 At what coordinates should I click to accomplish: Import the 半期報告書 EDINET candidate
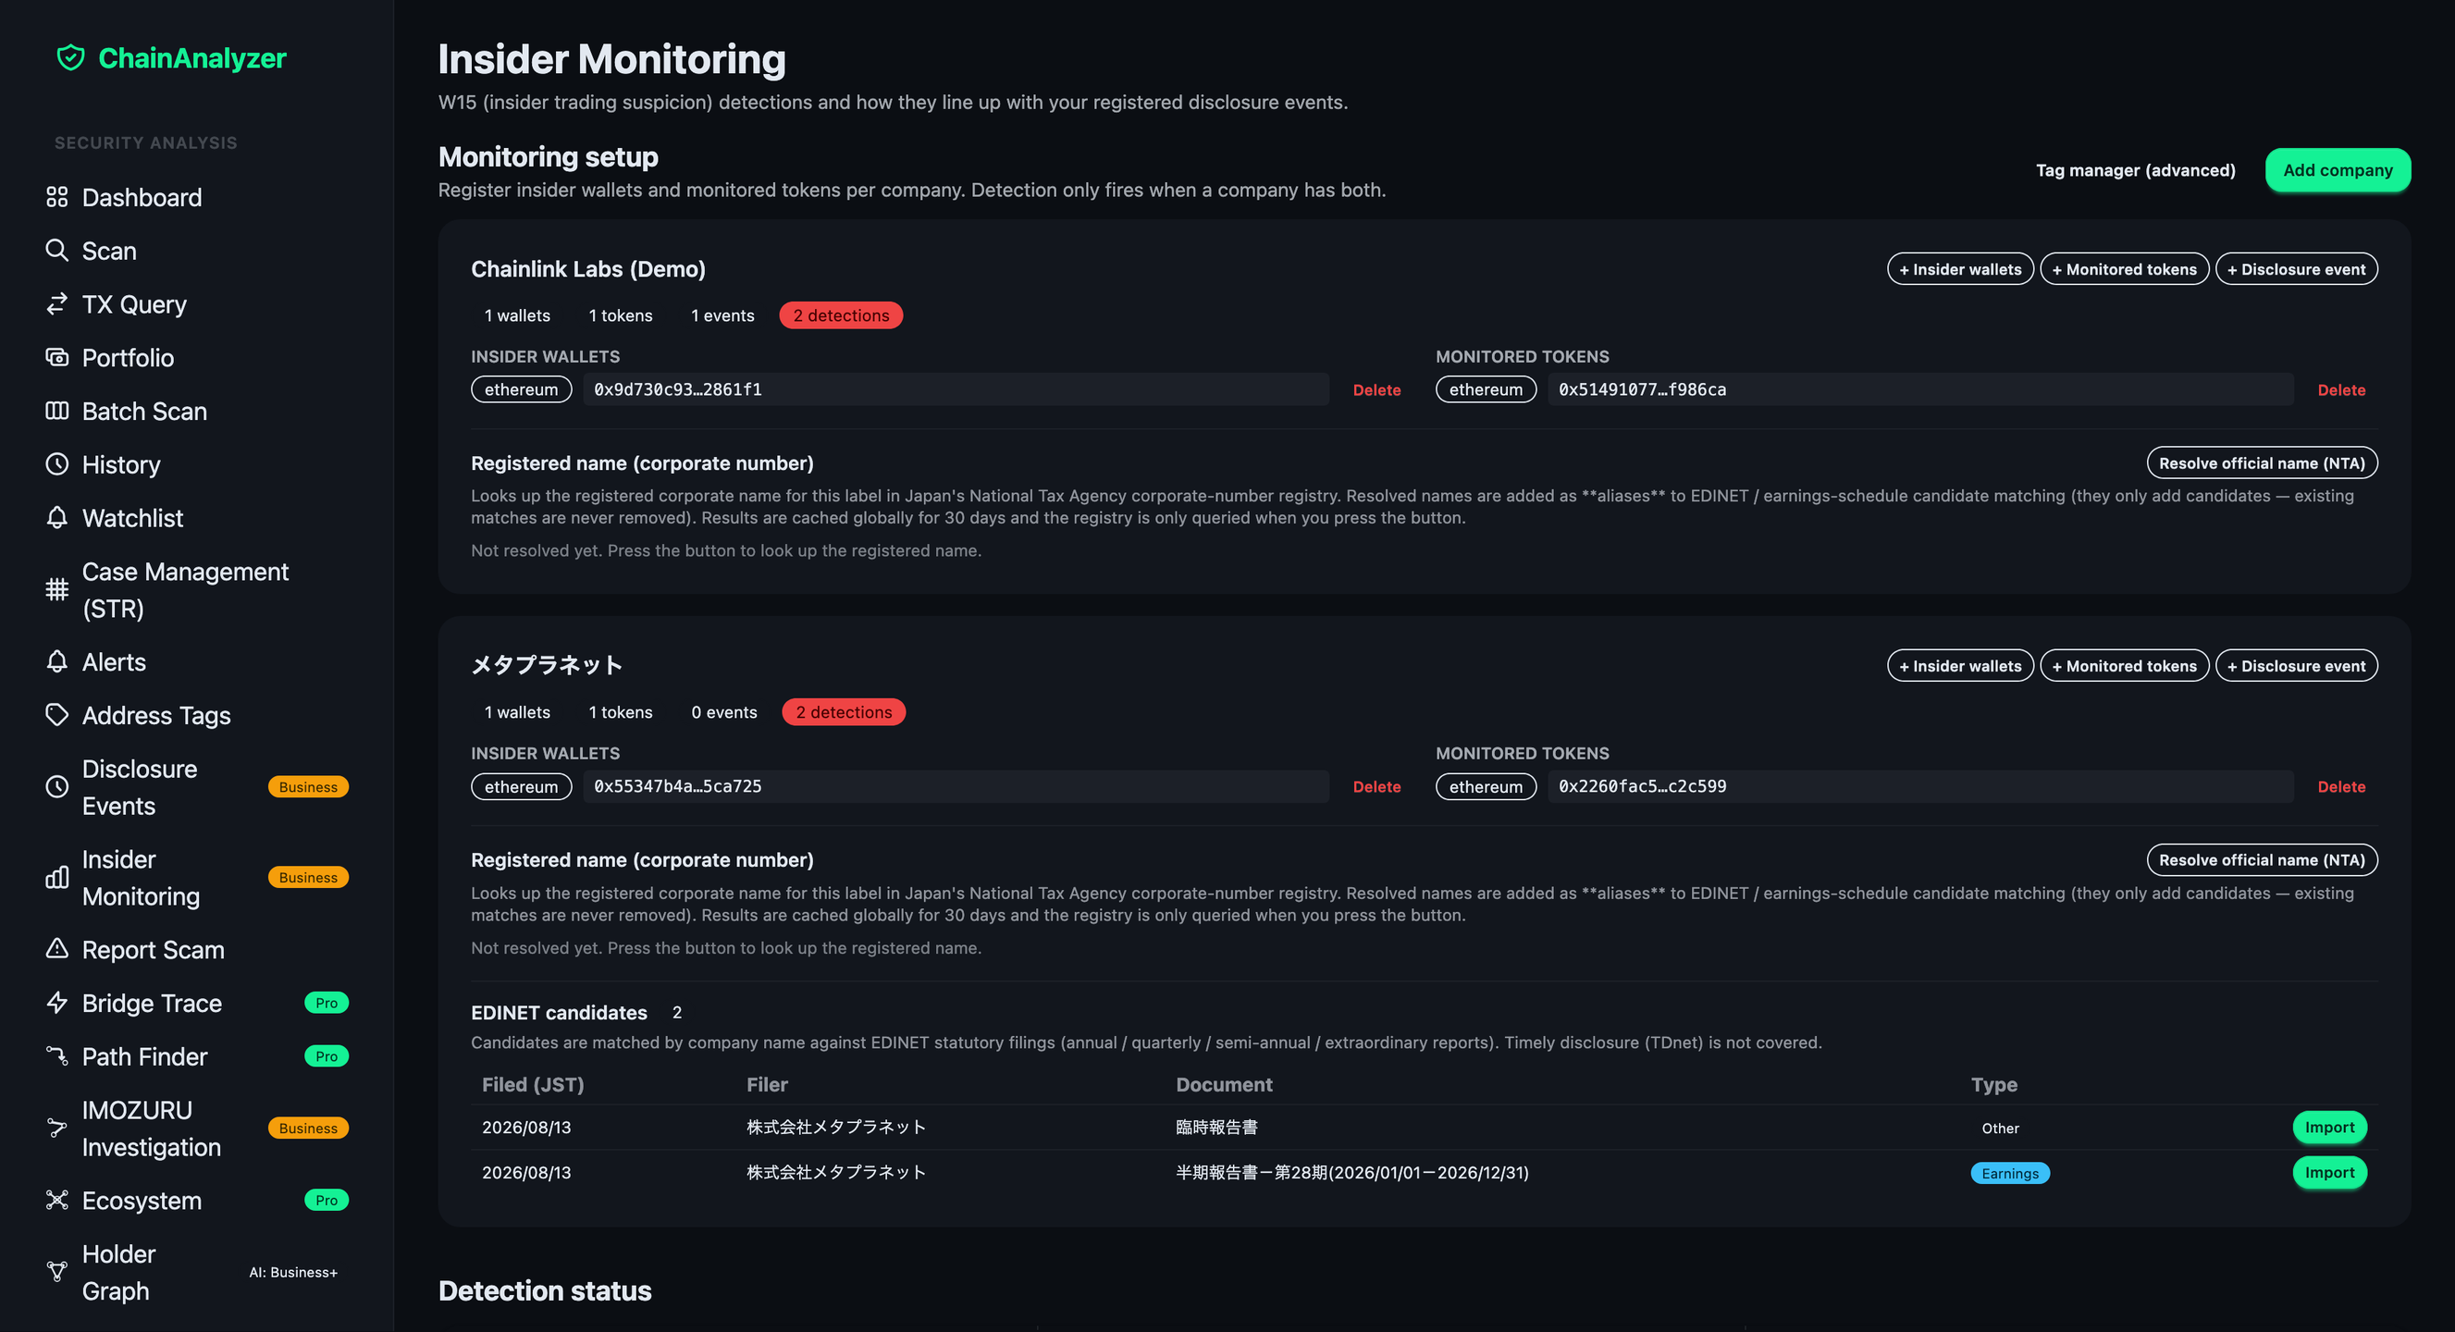point(2329,1173)
